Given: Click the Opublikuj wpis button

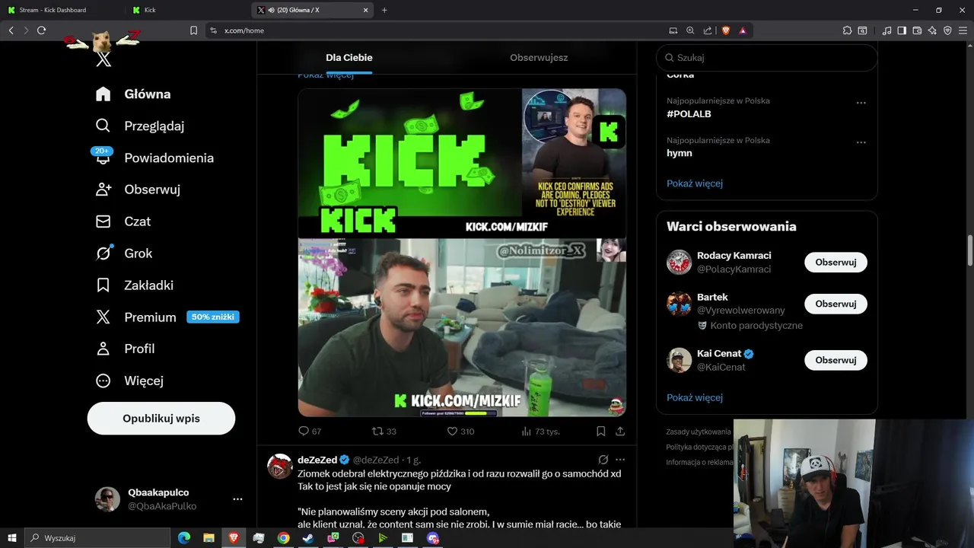Looking at the screenshot, I should point(161,419).
